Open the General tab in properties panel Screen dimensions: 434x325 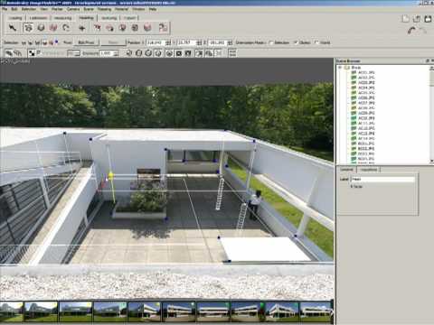(x=346, y=170)
